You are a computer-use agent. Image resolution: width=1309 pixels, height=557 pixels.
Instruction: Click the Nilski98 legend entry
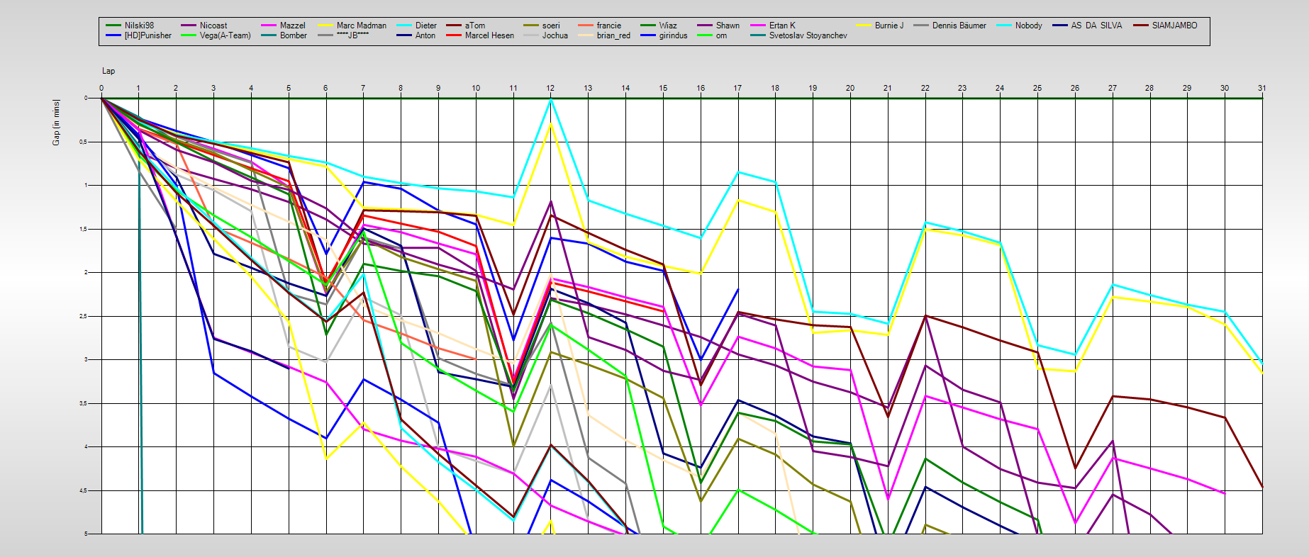coord(138,26)
